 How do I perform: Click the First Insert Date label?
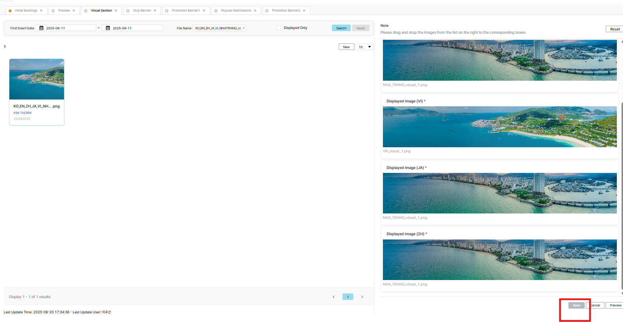[x=22, y=28]
